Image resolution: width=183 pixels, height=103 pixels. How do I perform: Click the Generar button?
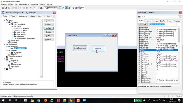point(49,39)
